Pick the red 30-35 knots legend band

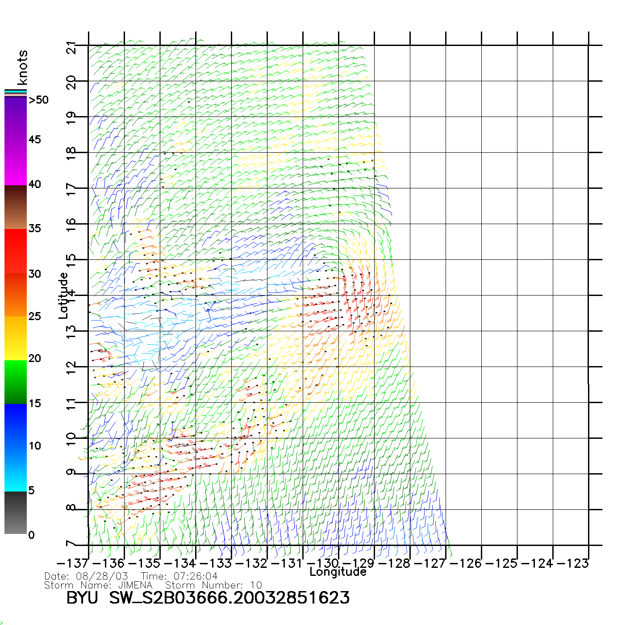click(16, 251)
